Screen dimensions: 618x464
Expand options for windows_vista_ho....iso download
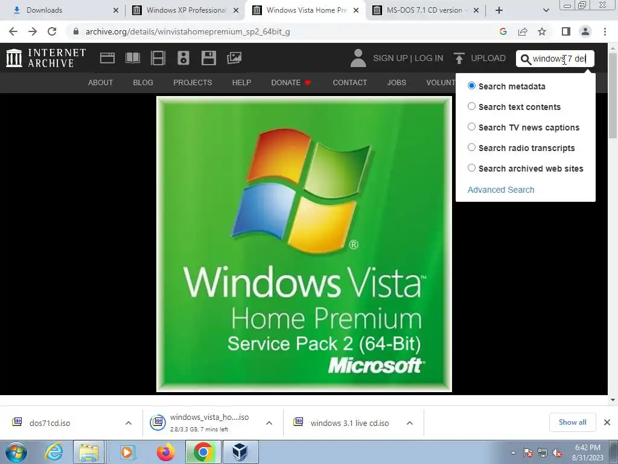point(269,423)
